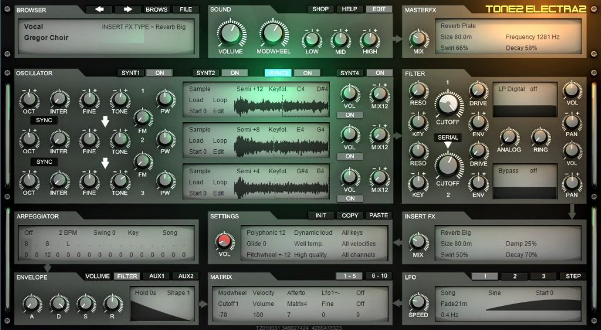Select the AUX1 envelope tab
The image size is (601, 330).
(x=156, y=276)
